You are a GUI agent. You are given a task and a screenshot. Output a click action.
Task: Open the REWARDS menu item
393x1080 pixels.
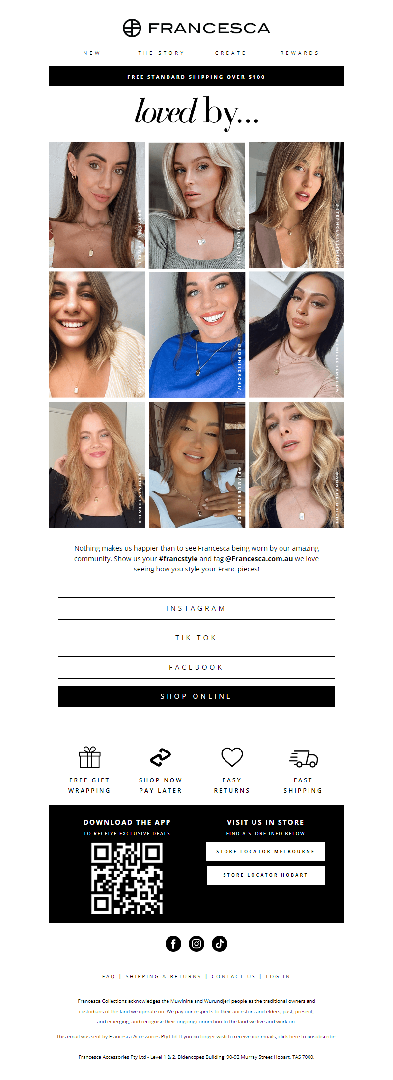click(x=300, y=53)
